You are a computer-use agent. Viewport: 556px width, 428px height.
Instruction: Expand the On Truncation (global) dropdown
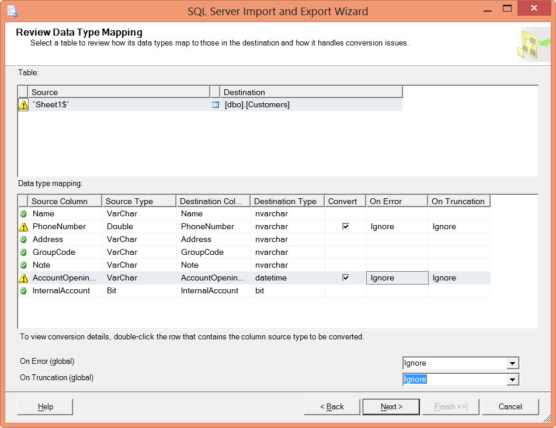(512, 380)
